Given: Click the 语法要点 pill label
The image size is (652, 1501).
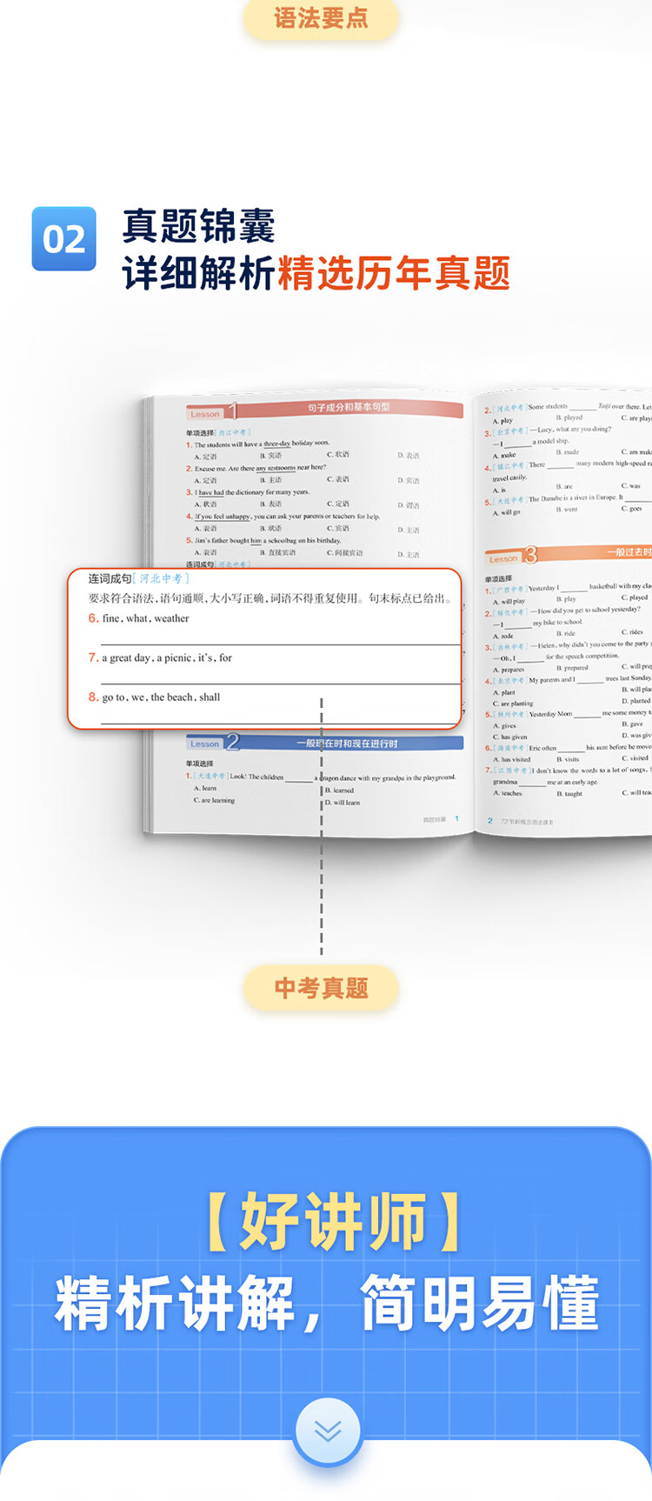Looking at the screenshot, I should (321, 18).
